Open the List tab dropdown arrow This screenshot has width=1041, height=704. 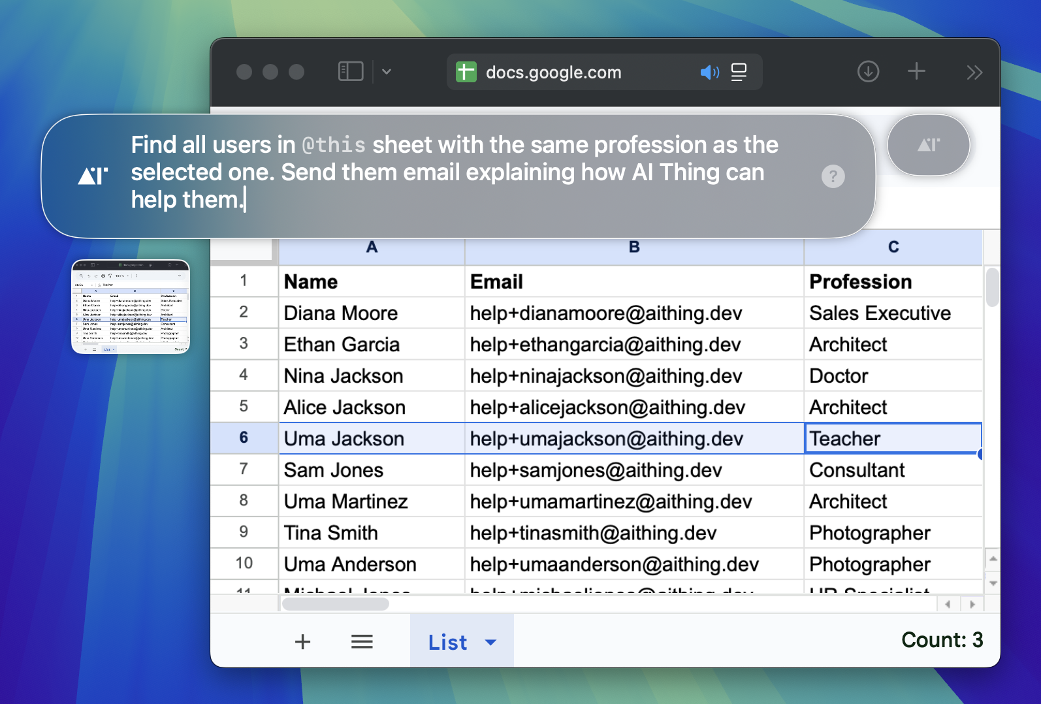click(490, 643)
